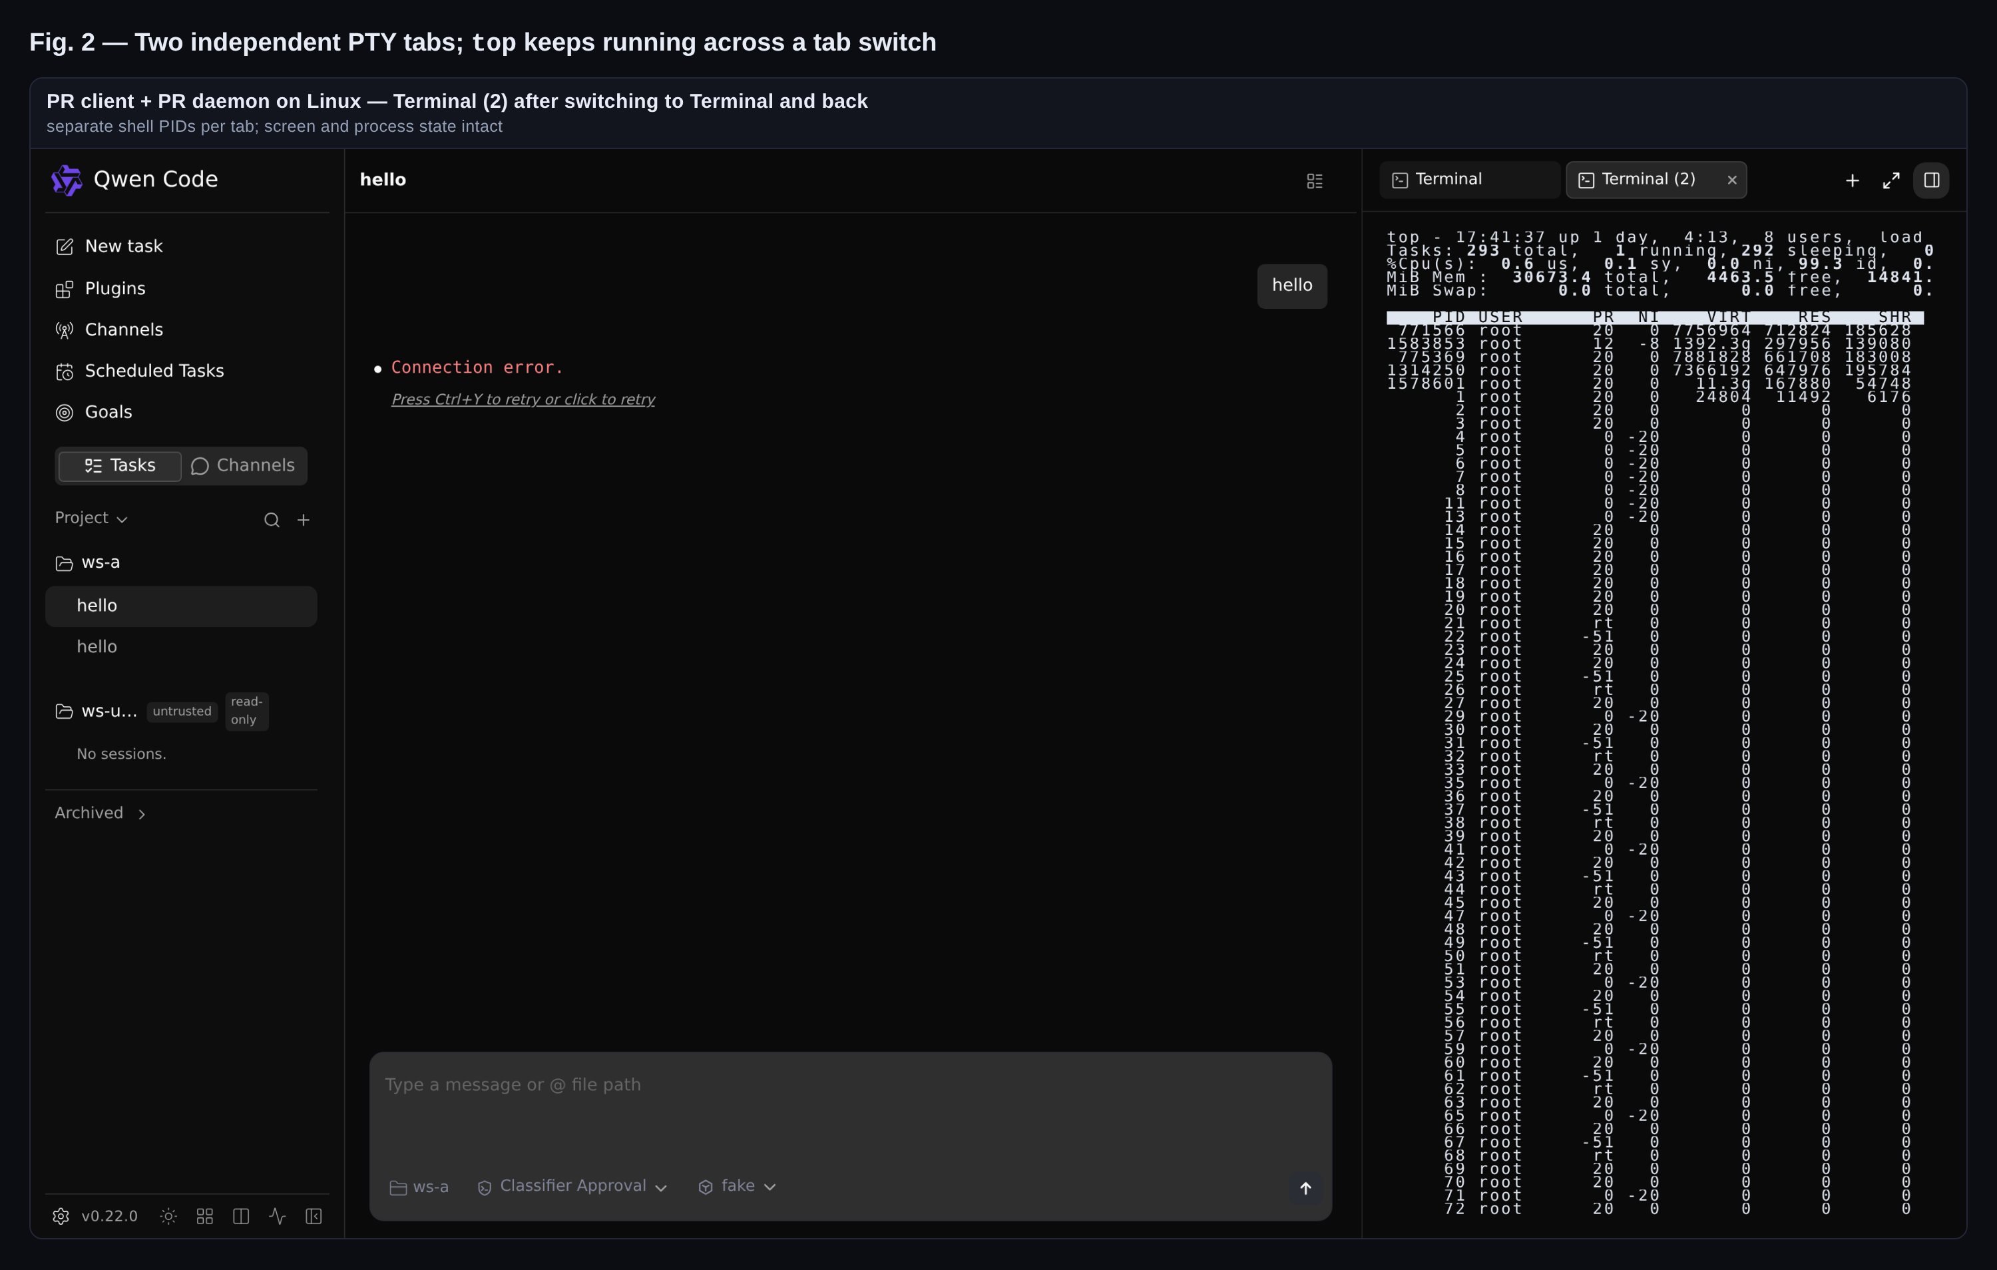The height and width of the screenshot is (1270, 1997).
Task: Add a project with the plus icon
Action: point(304,520)
